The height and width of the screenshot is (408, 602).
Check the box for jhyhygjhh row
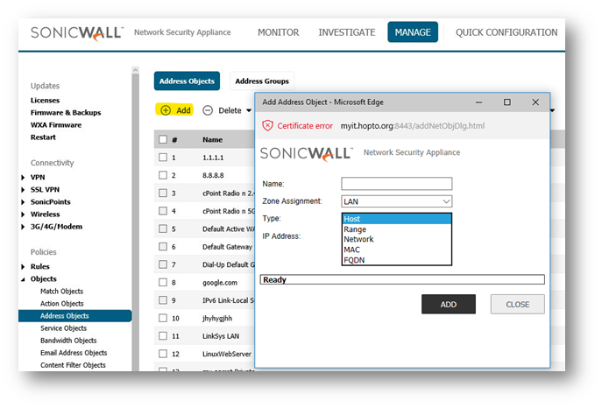click(163, 318)
